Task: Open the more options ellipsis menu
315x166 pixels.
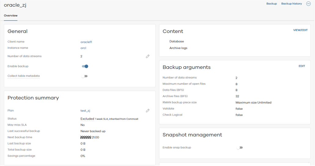Action: pos(308,4)
